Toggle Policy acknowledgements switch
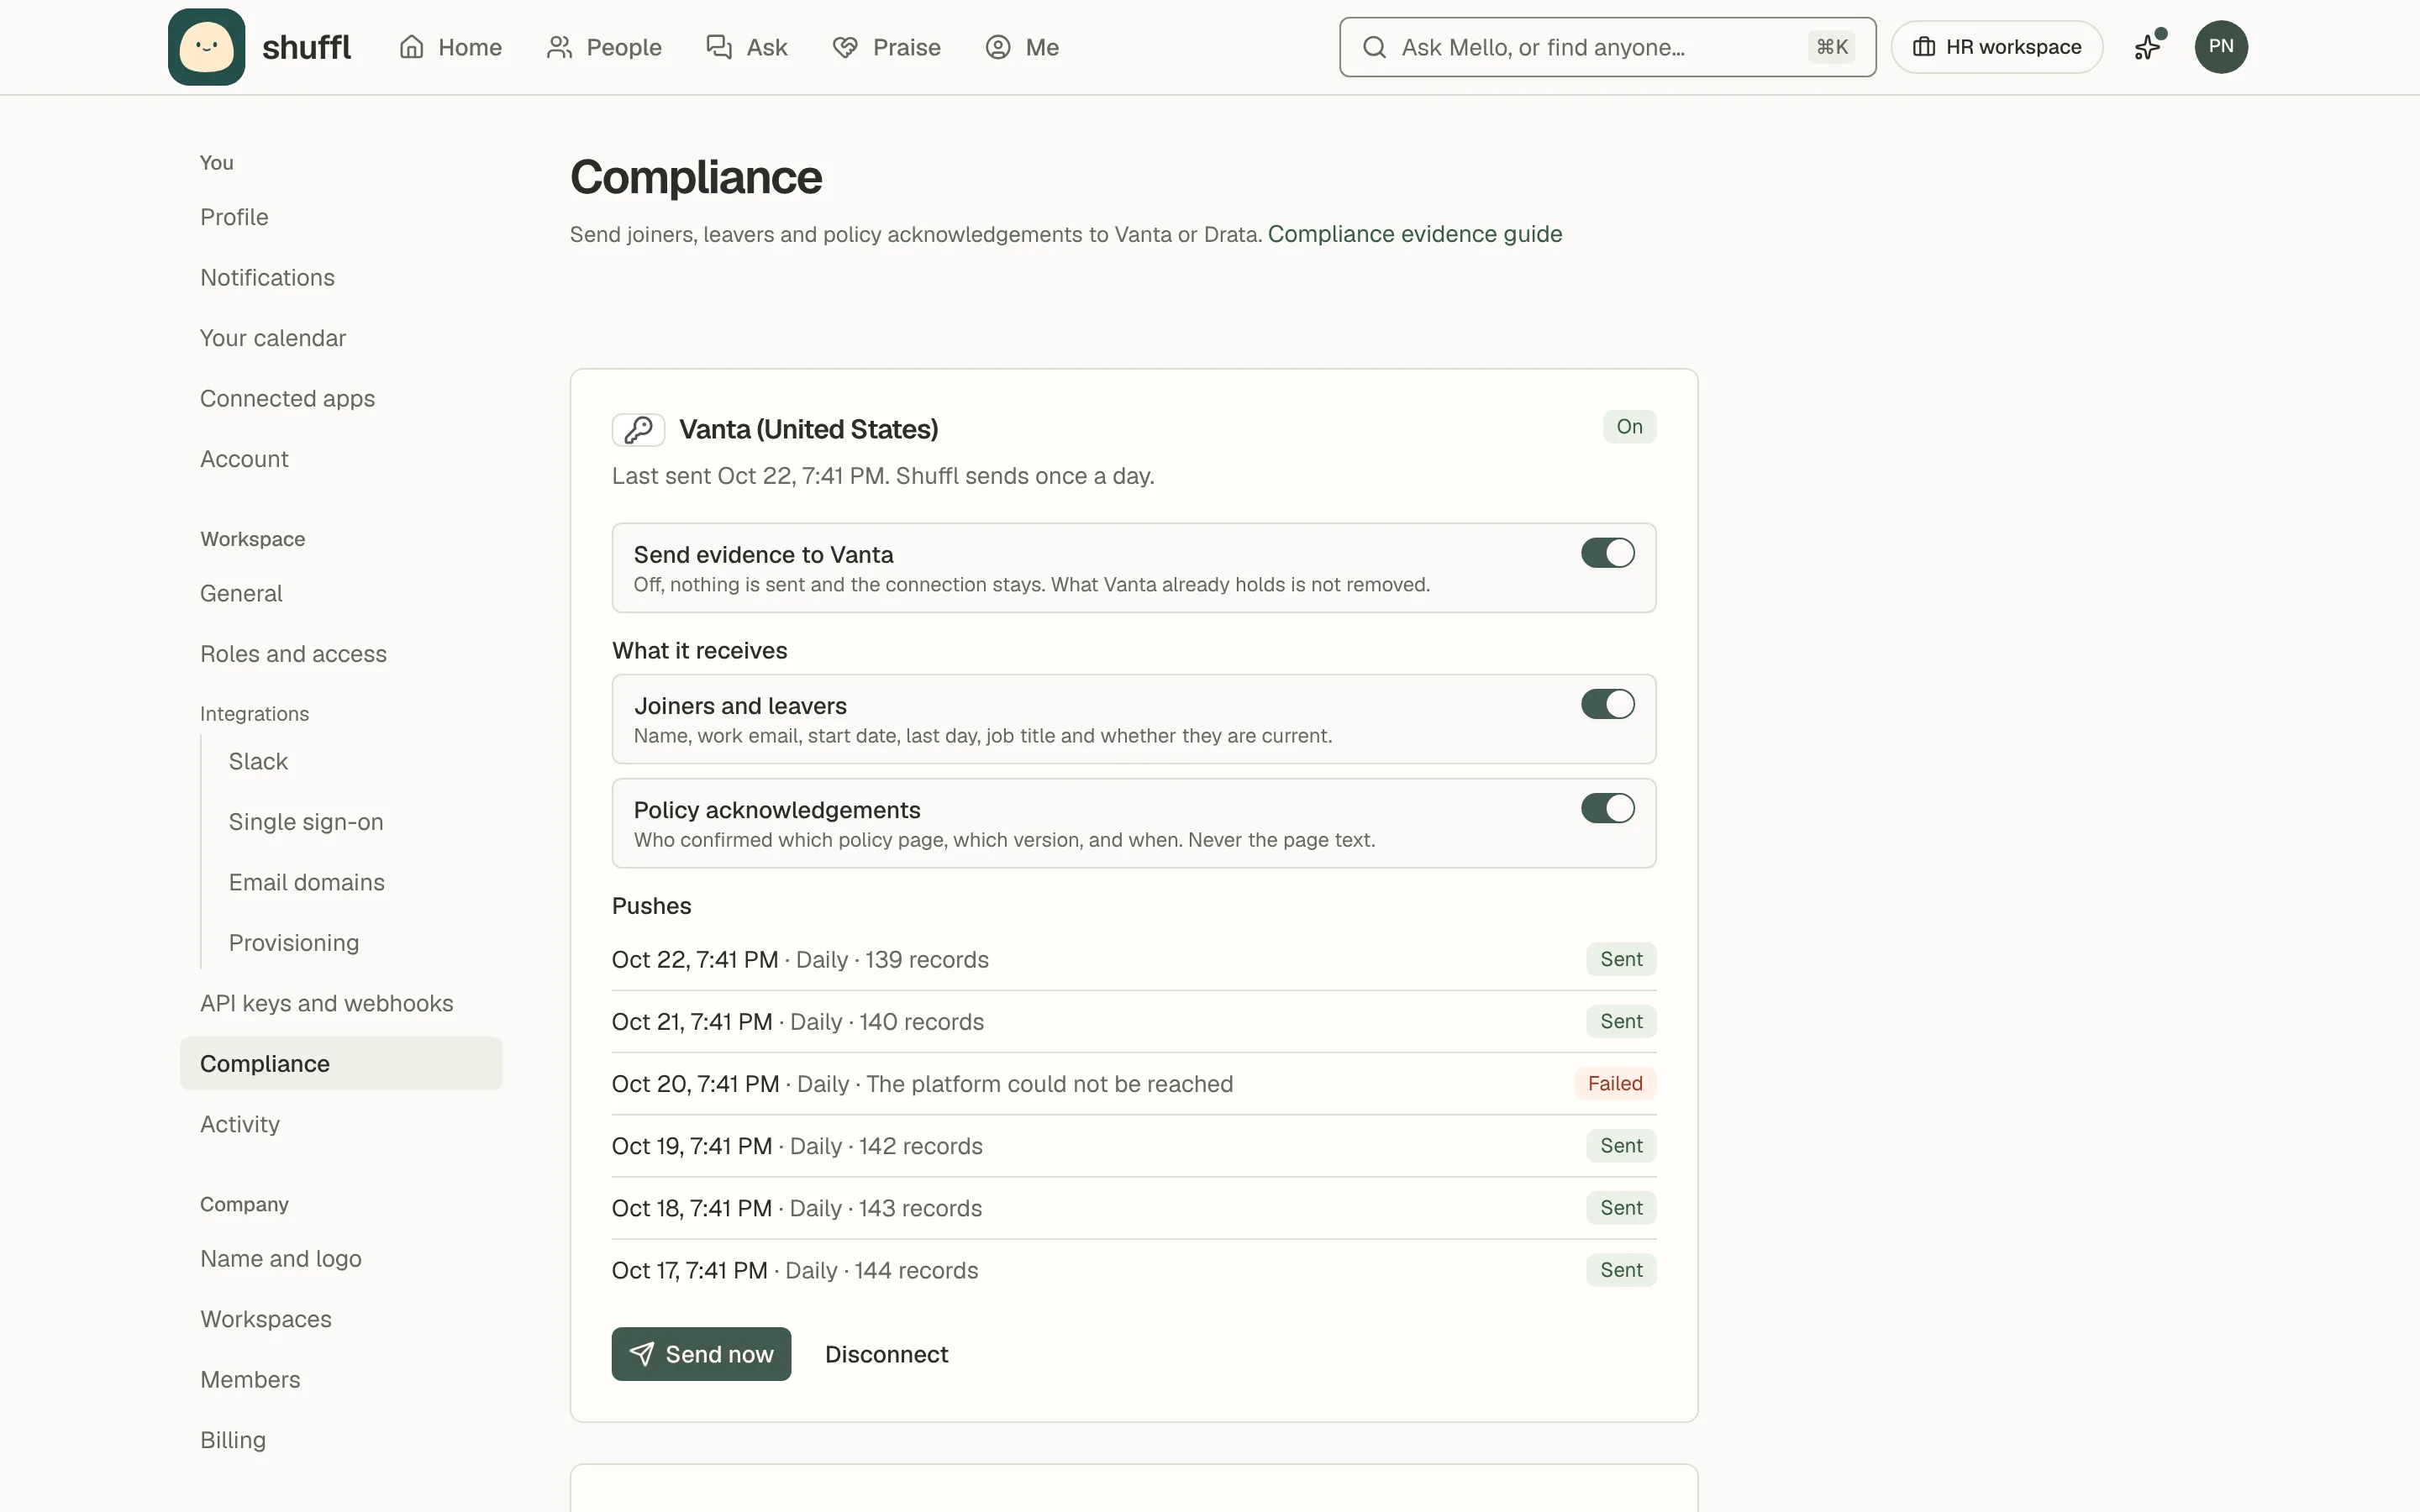 pos(1607,808)
